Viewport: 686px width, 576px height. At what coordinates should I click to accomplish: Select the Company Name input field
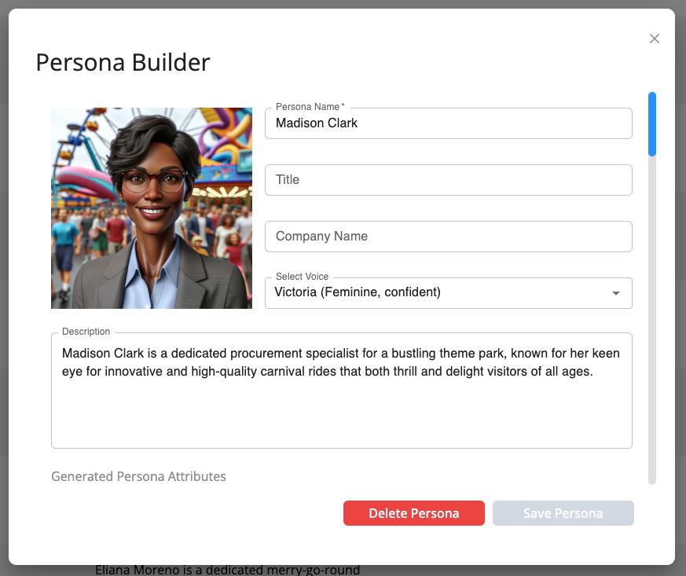(448, 237)
